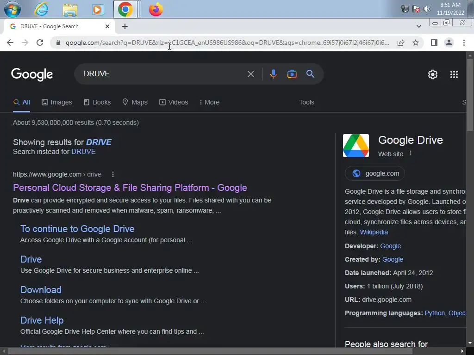Click the vertical scrollbar thumb

point(470,95)
